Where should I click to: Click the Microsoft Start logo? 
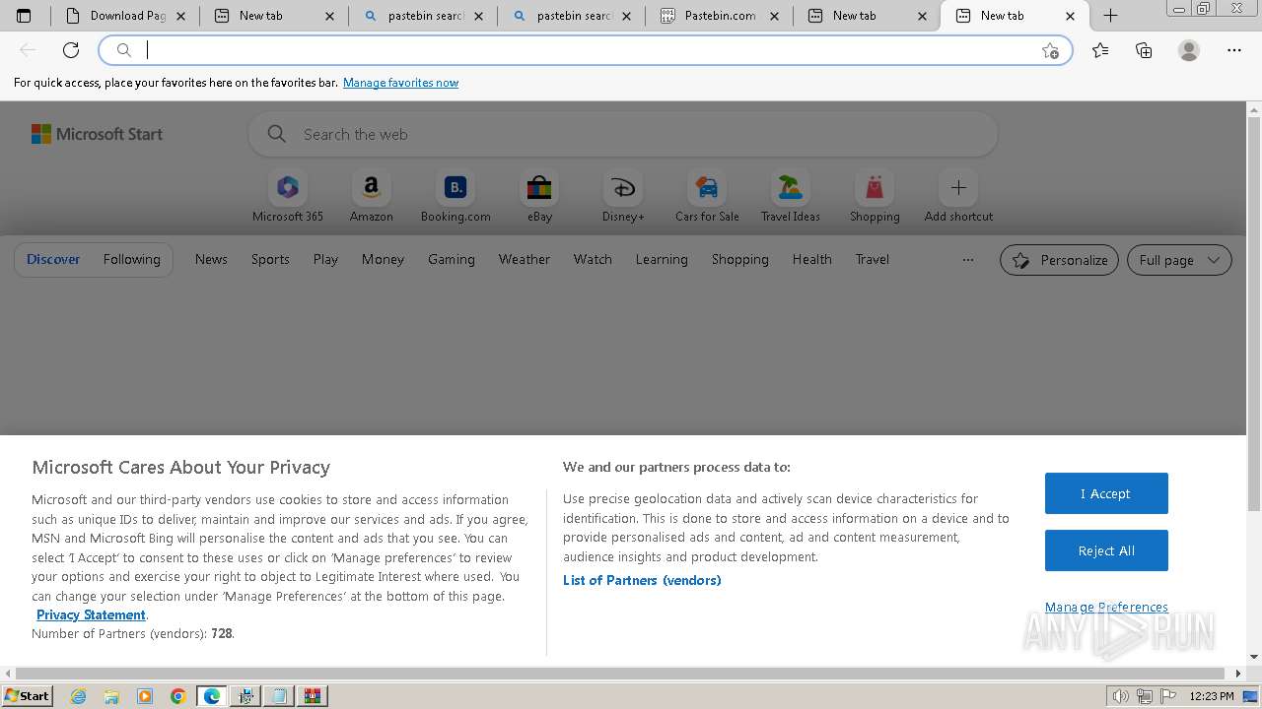click(x=97, y=134)
